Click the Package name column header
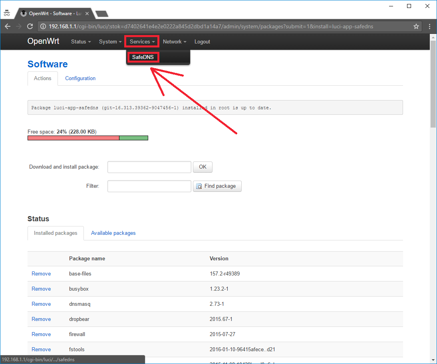Screen dimensions: 437x364 click(x=87, y=259)
